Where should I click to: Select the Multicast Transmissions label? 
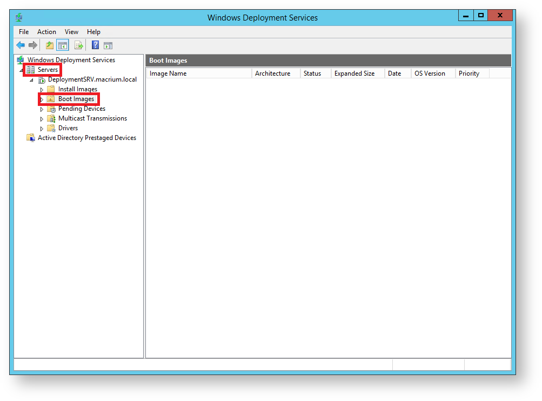click(92, 118)
